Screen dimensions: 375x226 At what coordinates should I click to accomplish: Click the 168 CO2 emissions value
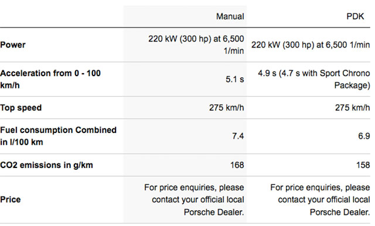[237, 165]
